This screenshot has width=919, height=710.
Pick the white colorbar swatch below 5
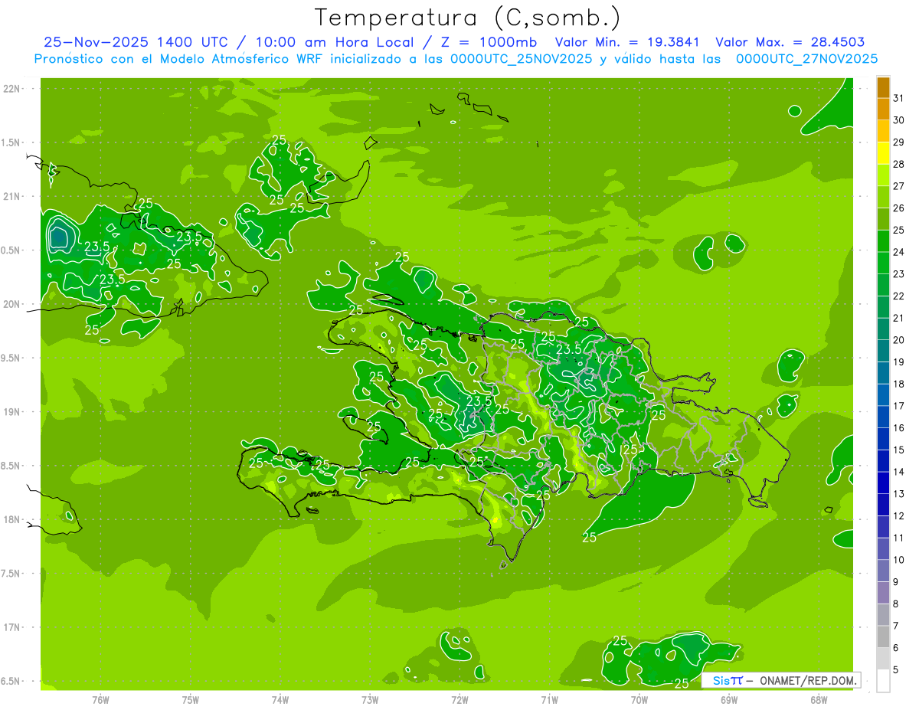883,680
